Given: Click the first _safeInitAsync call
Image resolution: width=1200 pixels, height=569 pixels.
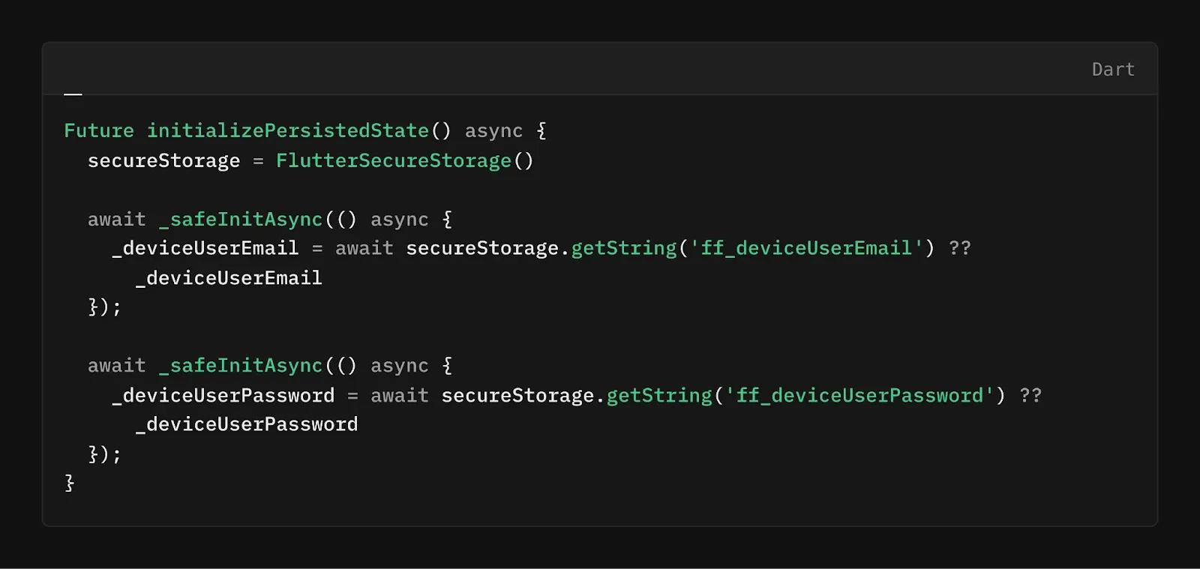Looking at the screenshot, I should pos(241,219).
